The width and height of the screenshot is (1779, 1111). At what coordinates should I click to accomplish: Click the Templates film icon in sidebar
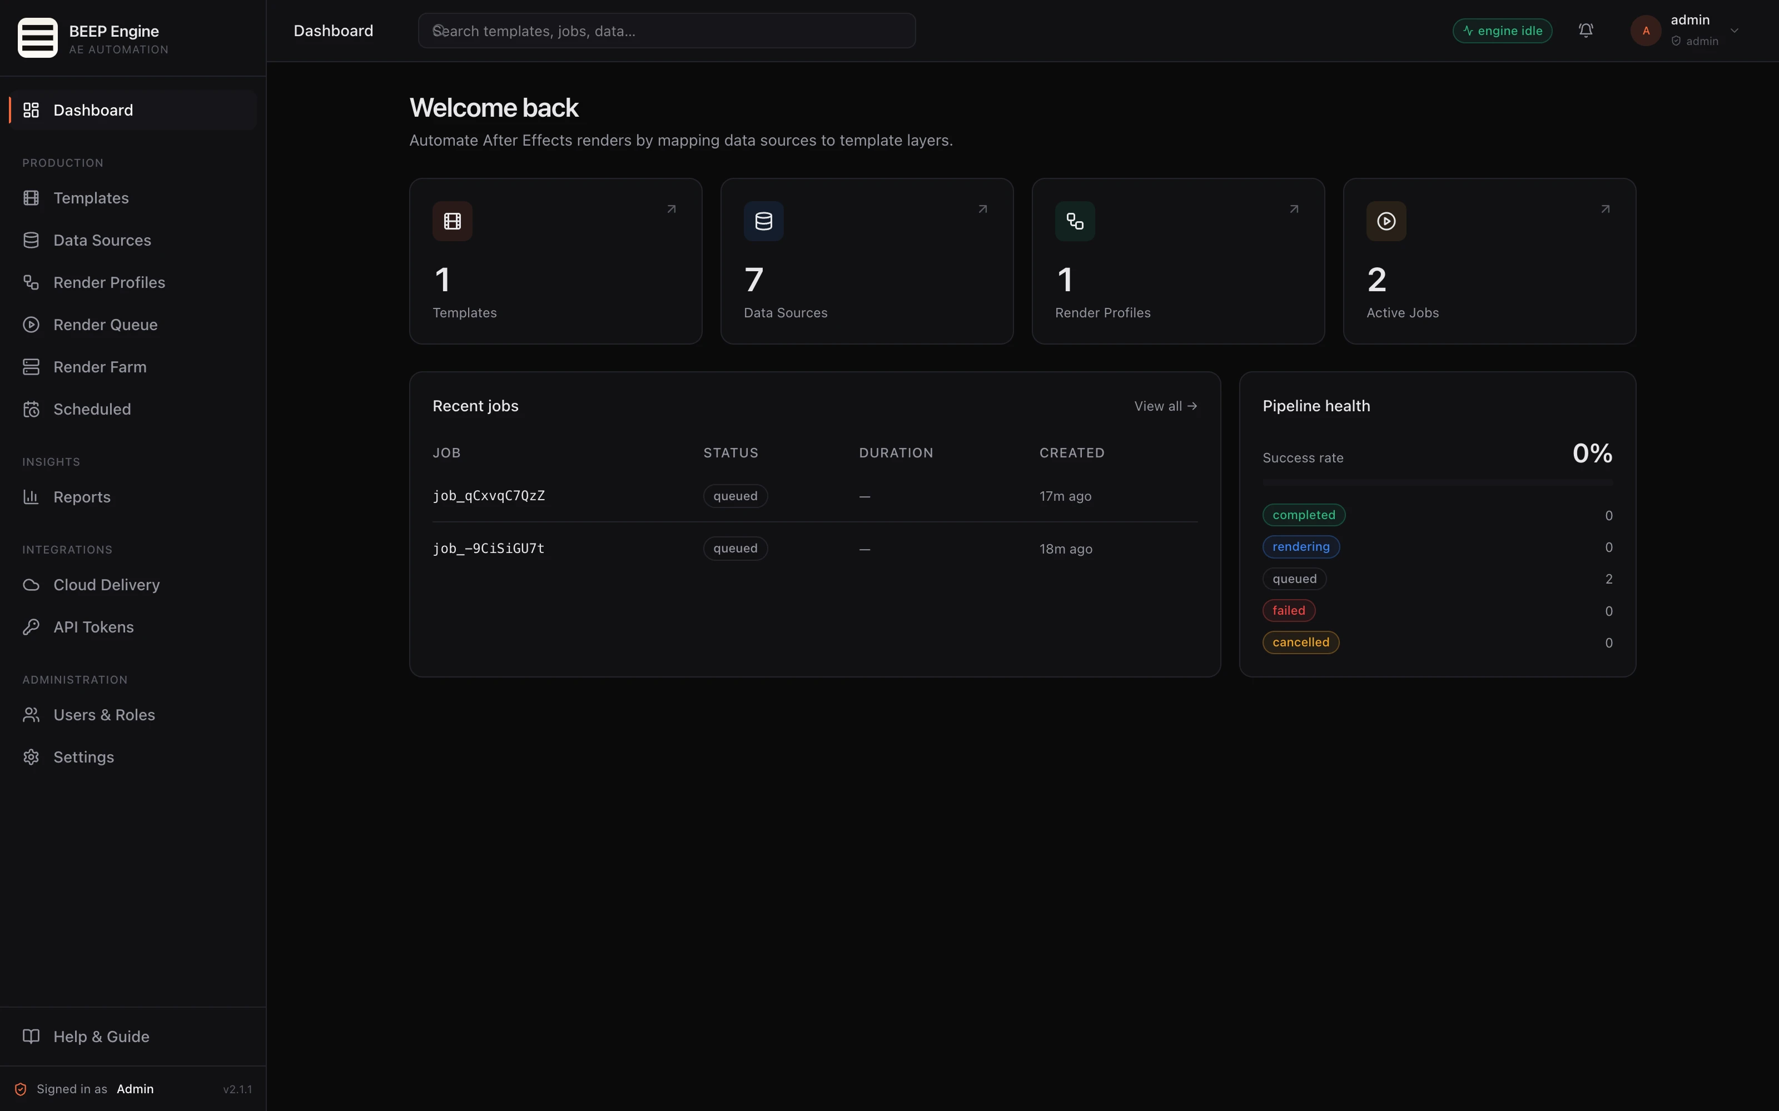point(31,198)
